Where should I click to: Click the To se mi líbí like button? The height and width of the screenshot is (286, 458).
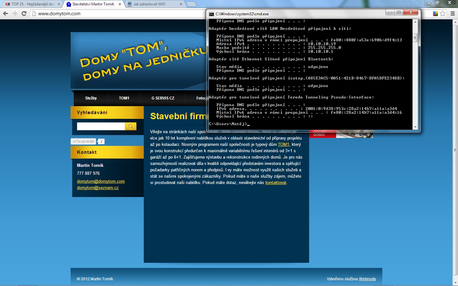point(84,141)
